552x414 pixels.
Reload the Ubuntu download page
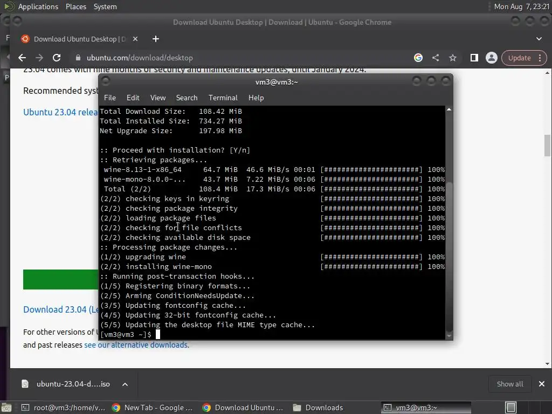(x=56, y=58)
